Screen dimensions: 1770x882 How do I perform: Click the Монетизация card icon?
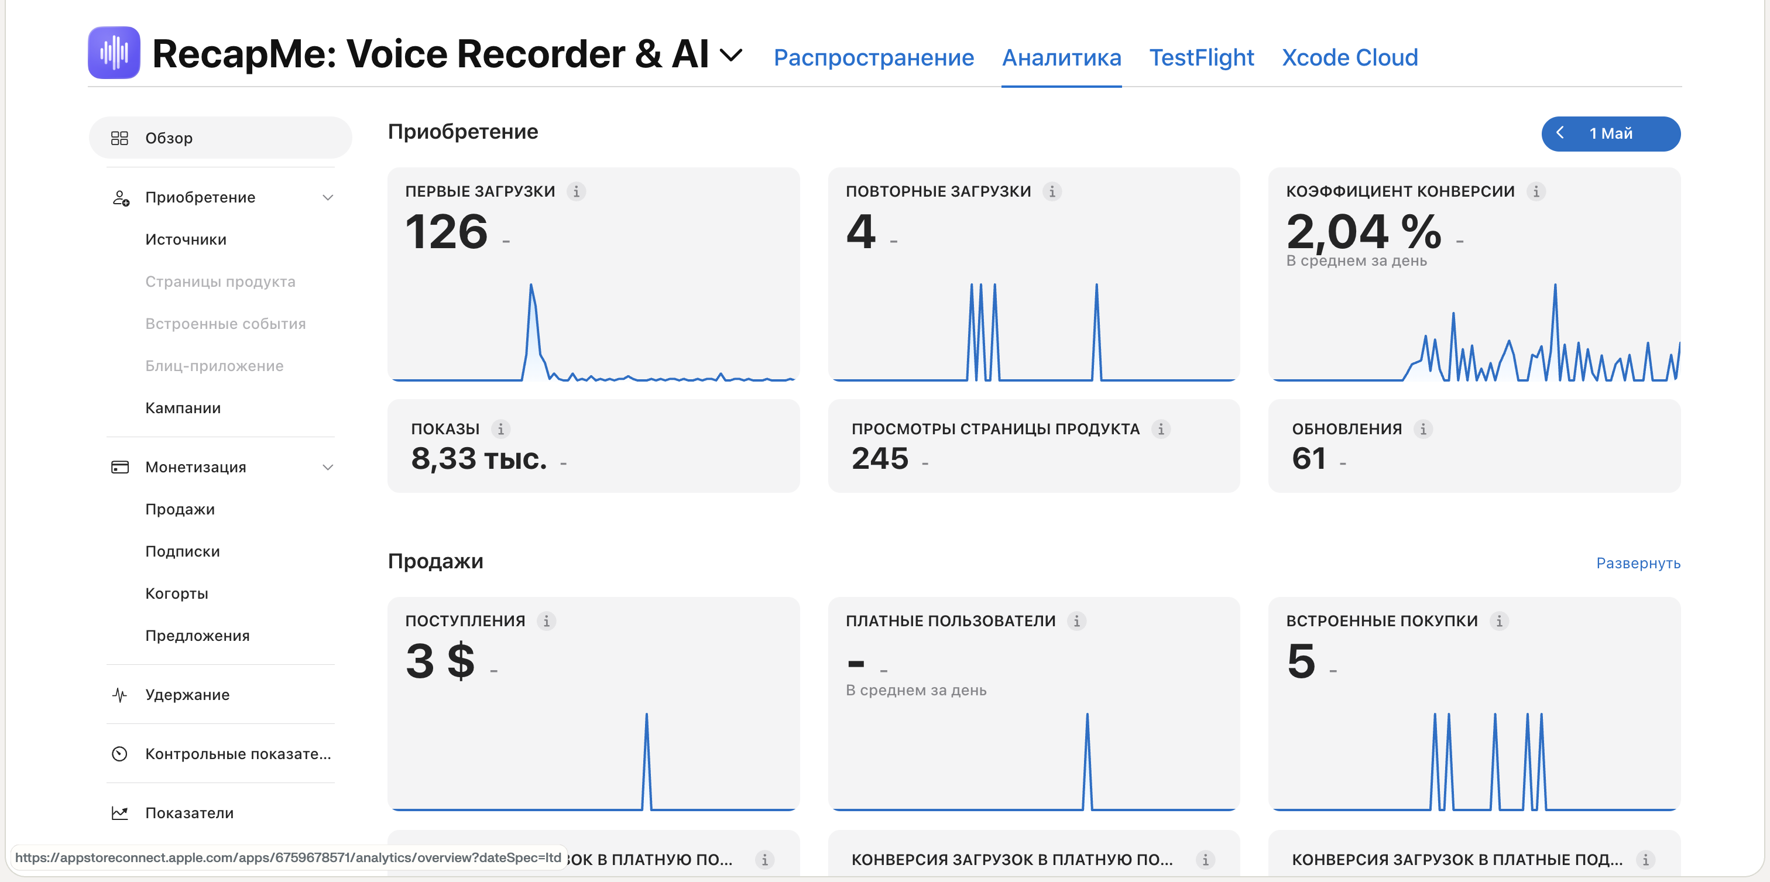[x=119, y=467]
